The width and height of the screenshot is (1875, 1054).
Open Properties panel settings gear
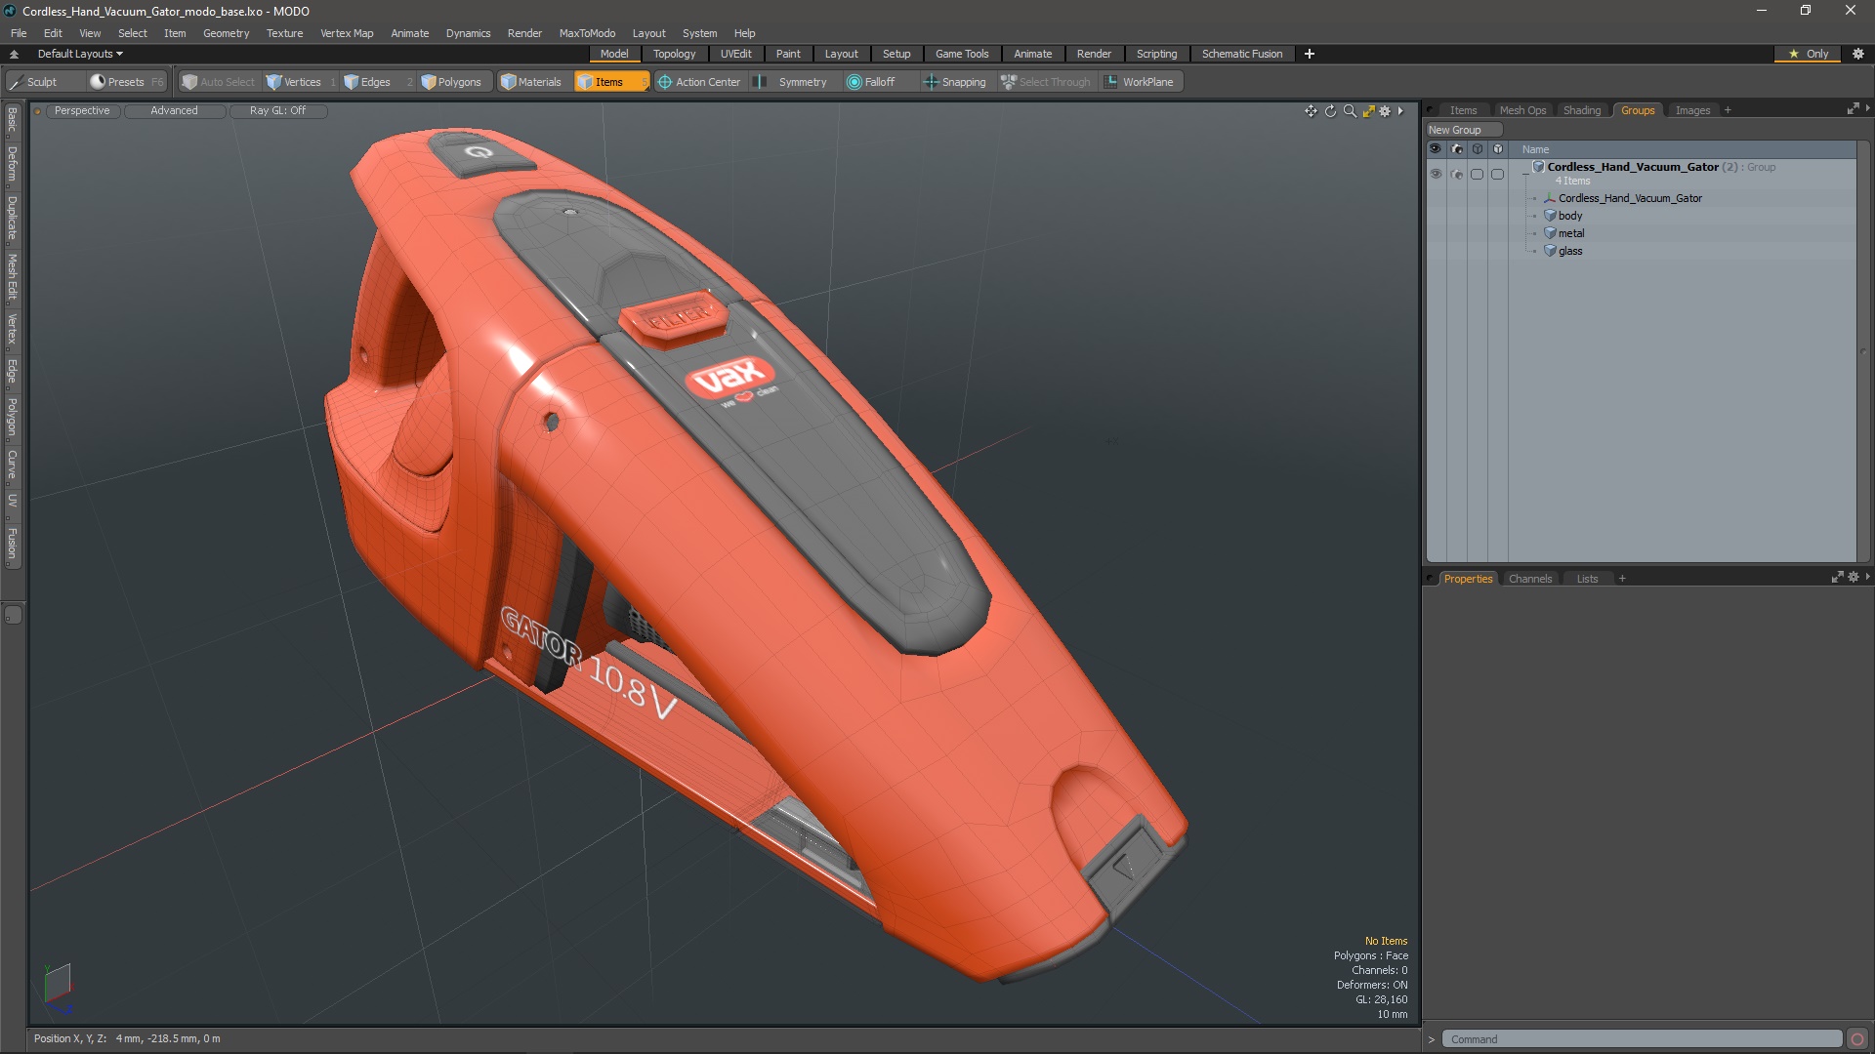[1854, 578]
